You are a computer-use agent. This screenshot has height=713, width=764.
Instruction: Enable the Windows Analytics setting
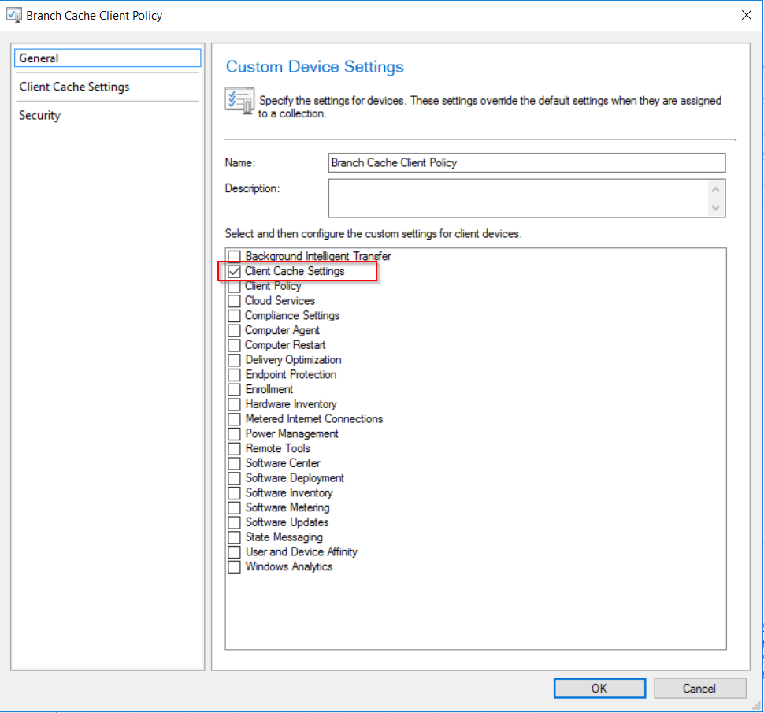(x=234, y=566)
